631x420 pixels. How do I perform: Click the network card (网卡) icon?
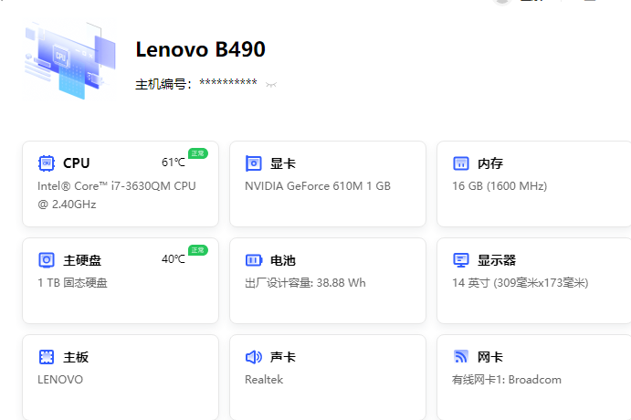coord(461,357)
